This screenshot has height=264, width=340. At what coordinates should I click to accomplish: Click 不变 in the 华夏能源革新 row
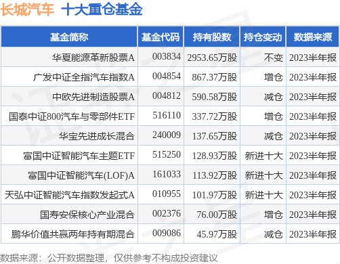pos(274,58)
